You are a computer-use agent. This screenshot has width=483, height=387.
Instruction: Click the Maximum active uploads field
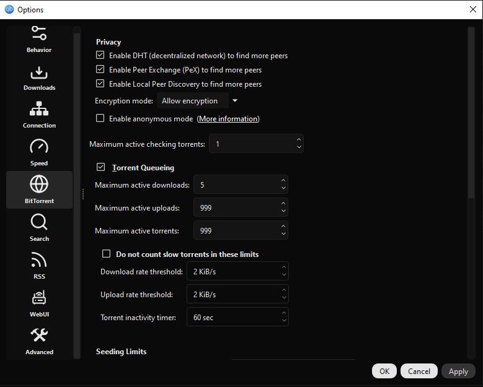coord(241,207)
